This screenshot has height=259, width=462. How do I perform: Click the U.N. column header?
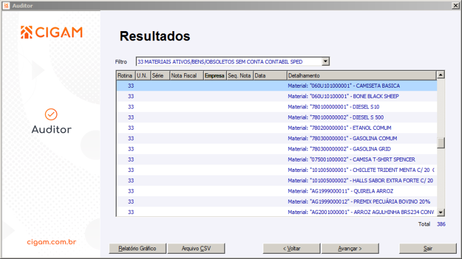pos(143,76)
